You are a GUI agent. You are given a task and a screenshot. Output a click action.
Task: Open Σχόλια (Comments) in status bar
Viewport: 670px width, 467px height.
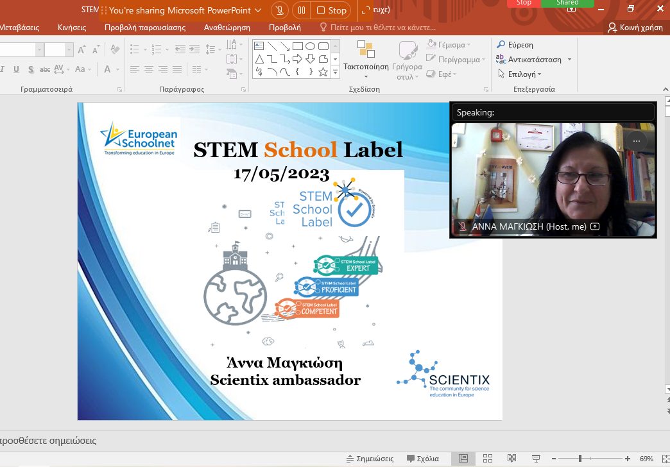(422, 458)
